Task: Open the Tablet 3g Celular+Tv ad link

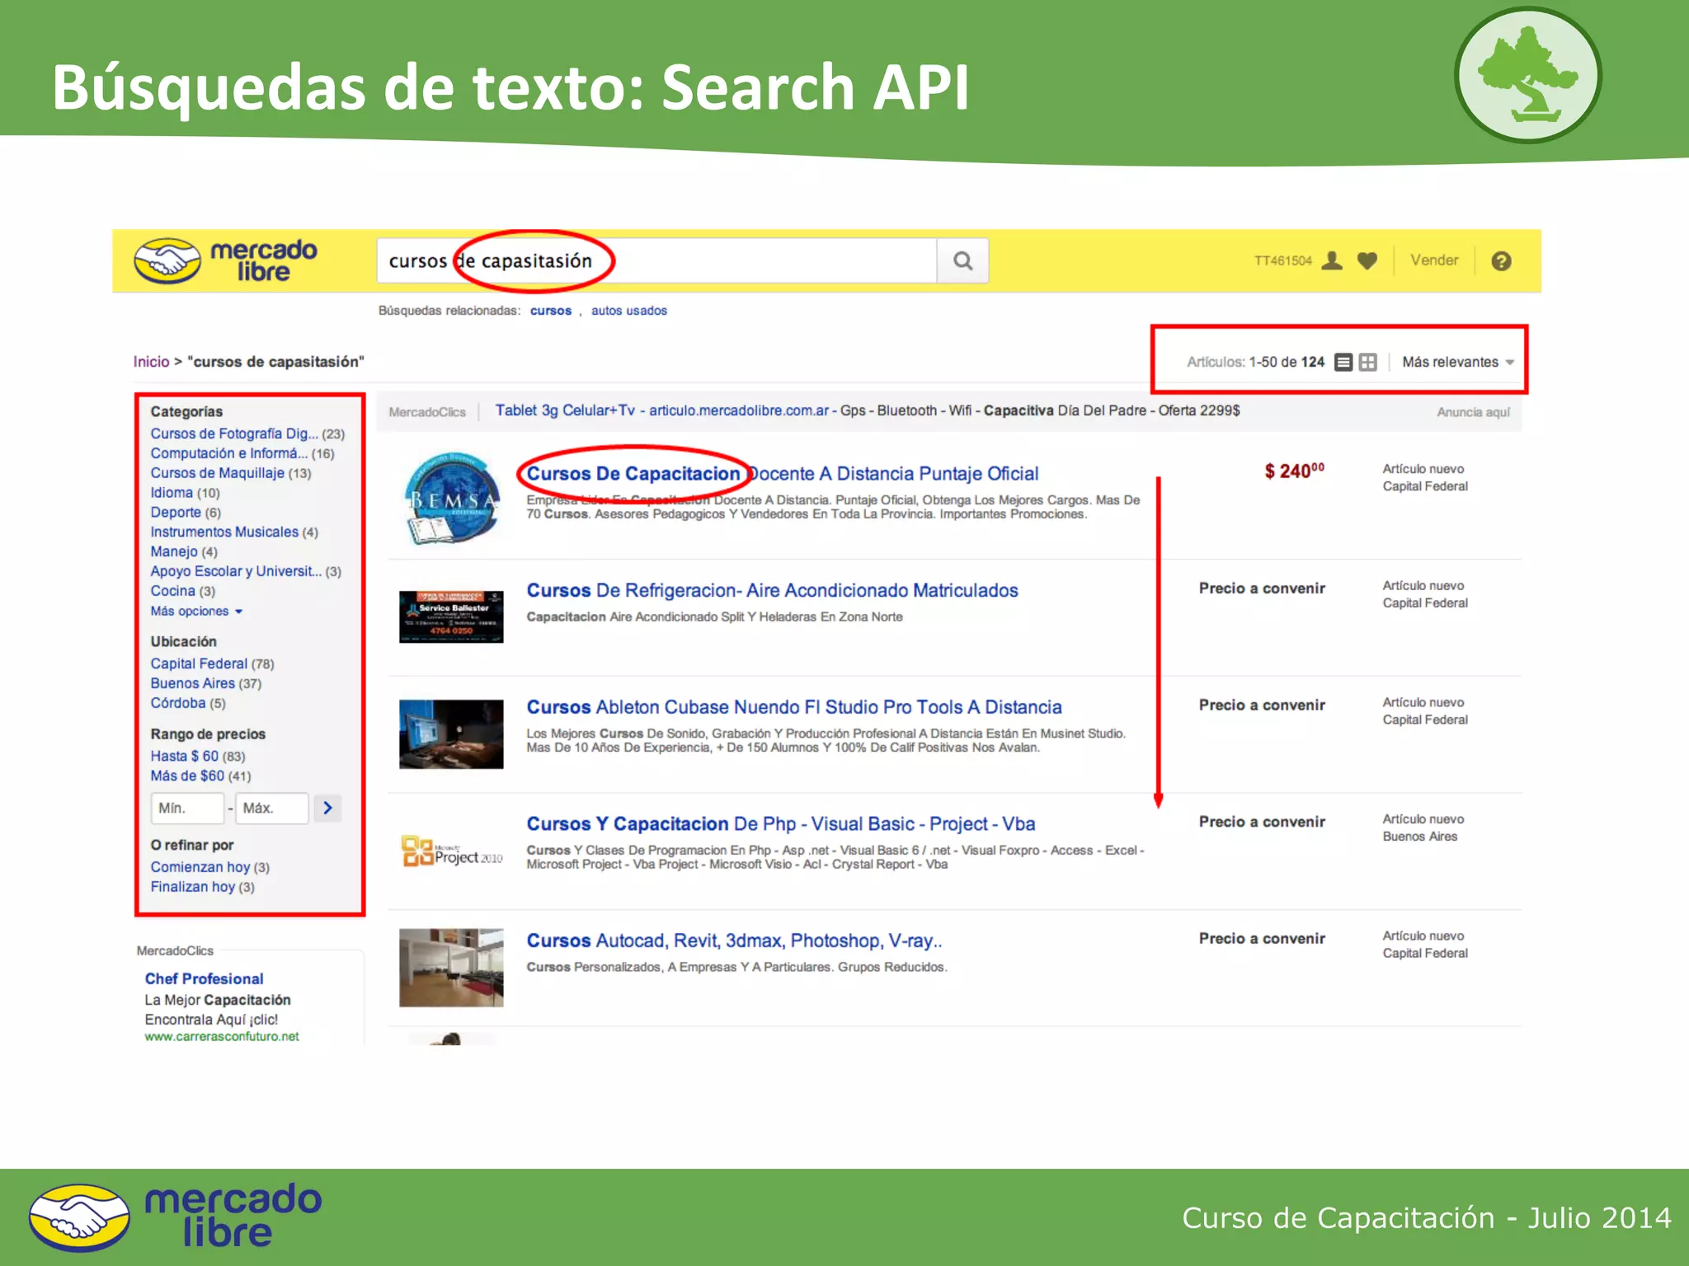Action: 565,410
